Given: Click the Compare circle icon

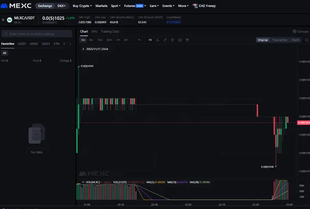Looking at the screenshot, I should point(295,31).
